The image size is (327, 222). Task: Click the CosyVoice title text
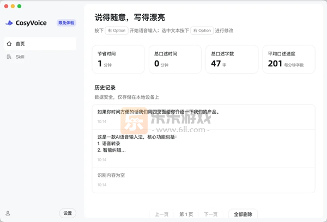[x=31, y=23]
